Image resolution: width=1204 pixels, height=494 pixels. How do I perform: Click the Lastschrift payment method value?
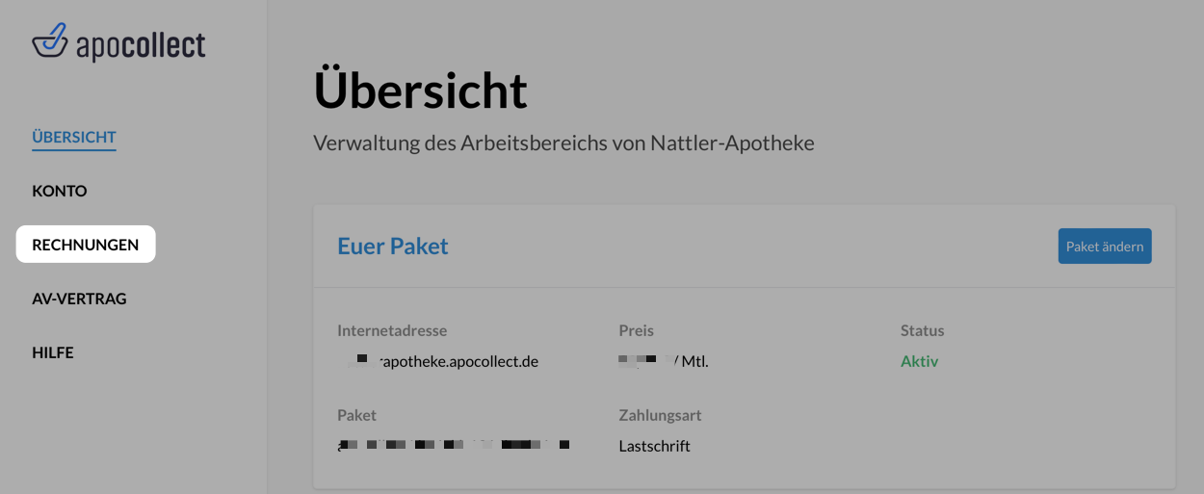tap(654, 446)
